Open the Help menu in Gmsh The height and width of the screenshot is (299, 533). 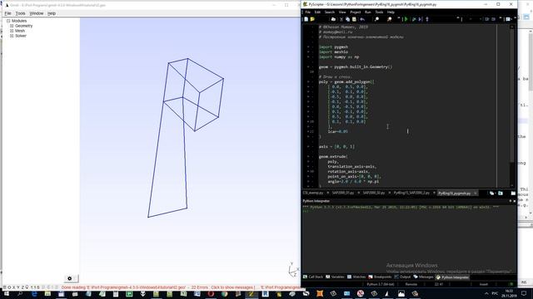pos(52,13)
